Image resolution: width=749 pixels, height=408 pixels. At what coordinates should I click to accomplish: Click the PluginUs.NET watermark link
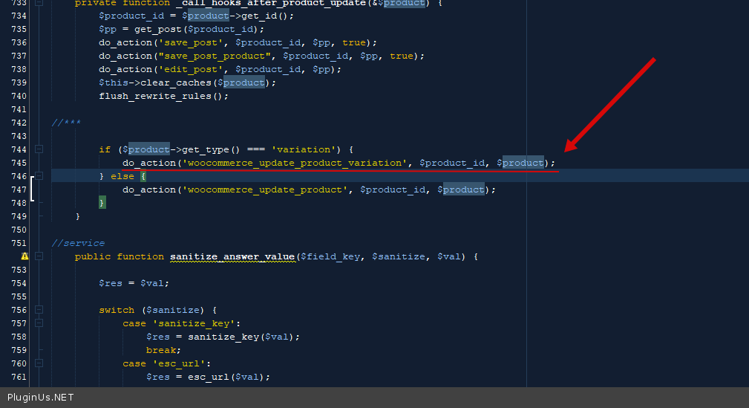pyautogui.click(x=41, y=398)
